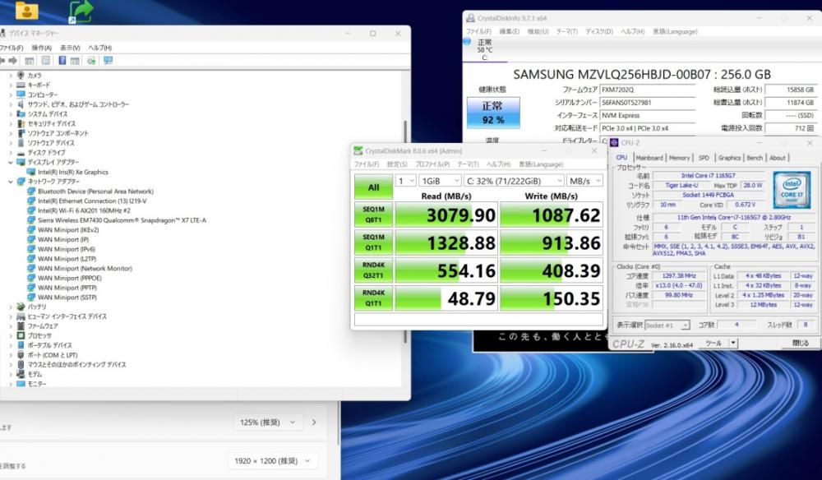Run the RND4K Q32T1 test
Image resolution: width=822 pixels, height=480 pixels.
coord(373,270)
